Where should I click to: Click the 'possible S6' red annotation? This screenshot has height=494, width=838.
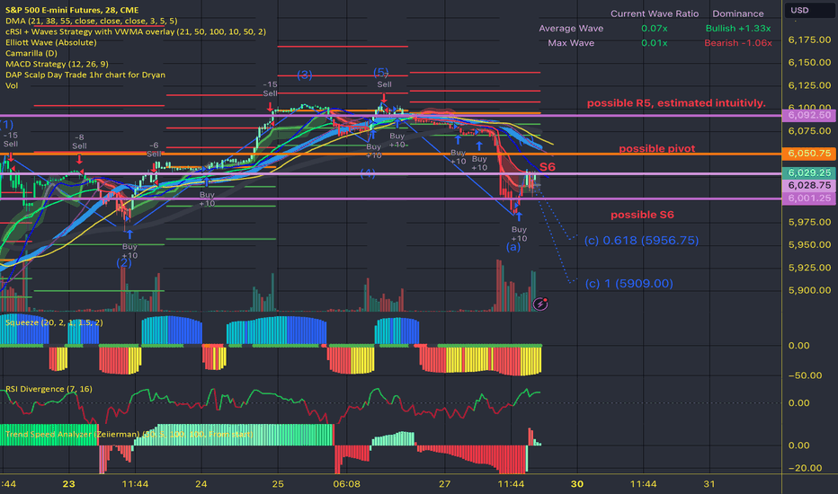(x=642, y=215)
